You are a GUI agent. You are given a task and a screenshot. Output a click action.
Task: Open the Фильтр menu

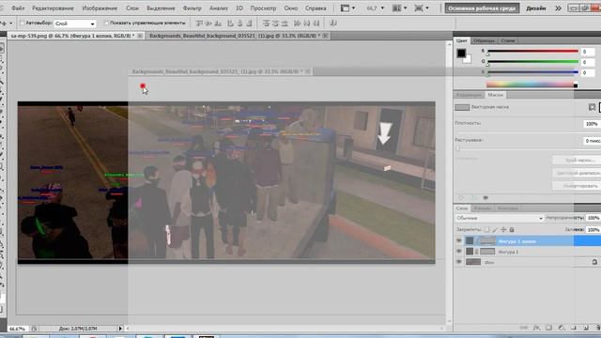(192, 8)
